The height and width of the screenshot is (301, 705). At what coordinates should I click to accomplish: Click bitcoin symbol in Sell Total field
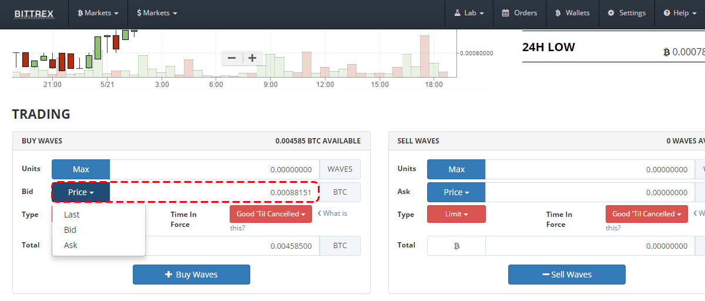[456, 246]
